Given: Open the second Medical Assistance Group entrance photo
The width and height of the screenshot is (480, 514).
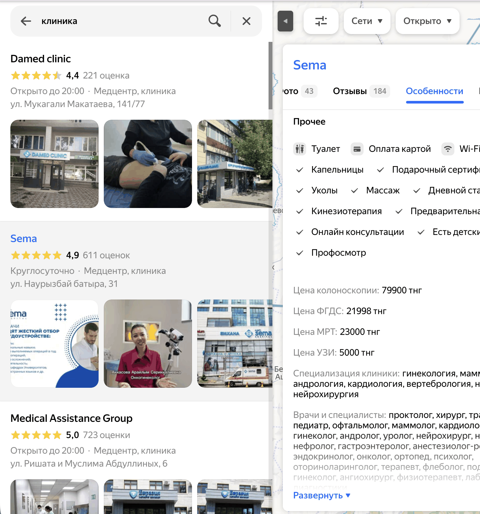Looking at the screenshot, I should tap(235, 496).
